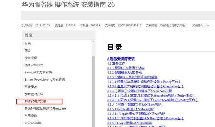Click 文档密级 访客公开级 text
Screen dimensions: 215x127
pyautogui.click(x=166, y=25)
